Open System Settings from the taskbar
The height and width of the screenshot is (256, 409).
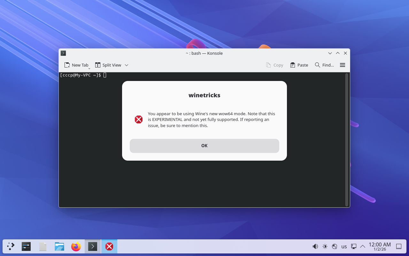pos(26,246)
